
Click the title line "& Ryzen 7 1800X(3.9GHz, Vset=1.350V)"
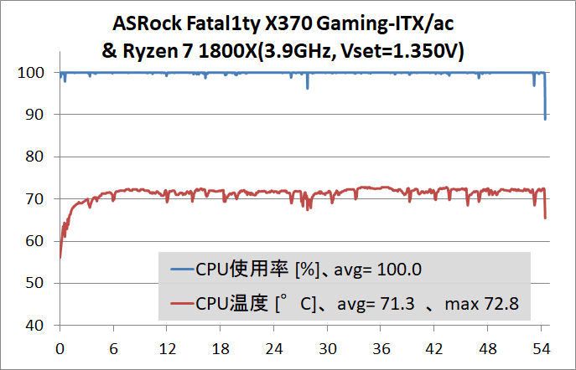coord(283,50)
